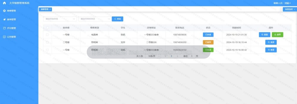This screenshot has height=104, width=297.
Task: Click the 查询 search button
Action: tap(117, 19)
